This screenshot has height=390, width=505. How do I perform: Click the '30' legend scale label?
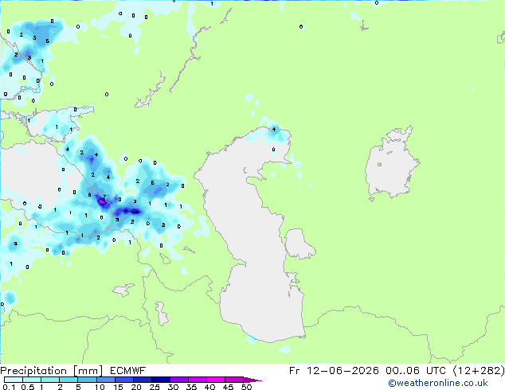click(173, 387)
